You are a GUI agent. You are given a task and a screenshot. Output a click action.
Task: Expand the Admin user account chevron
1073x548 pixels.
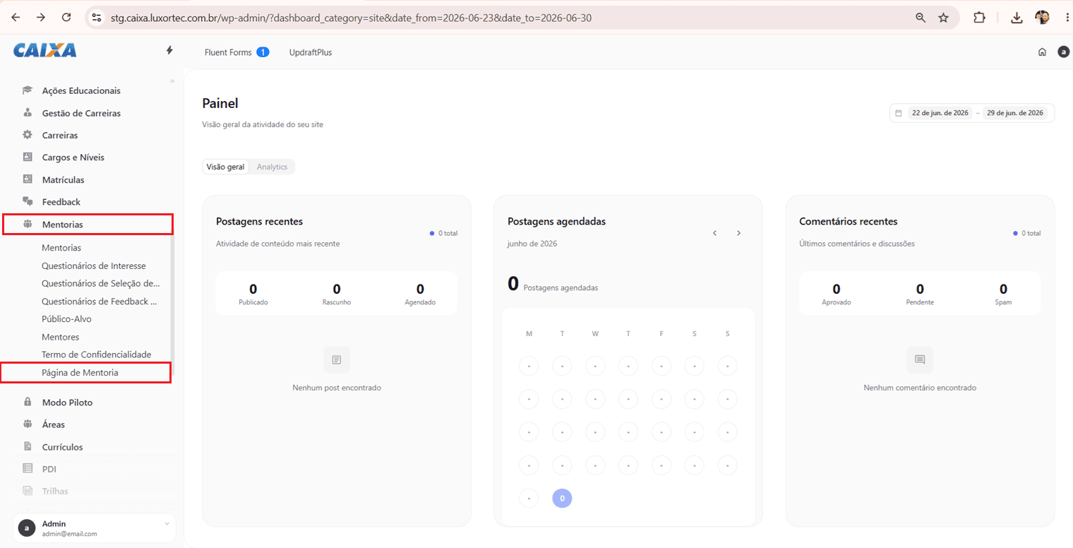(x=167, y=523)
